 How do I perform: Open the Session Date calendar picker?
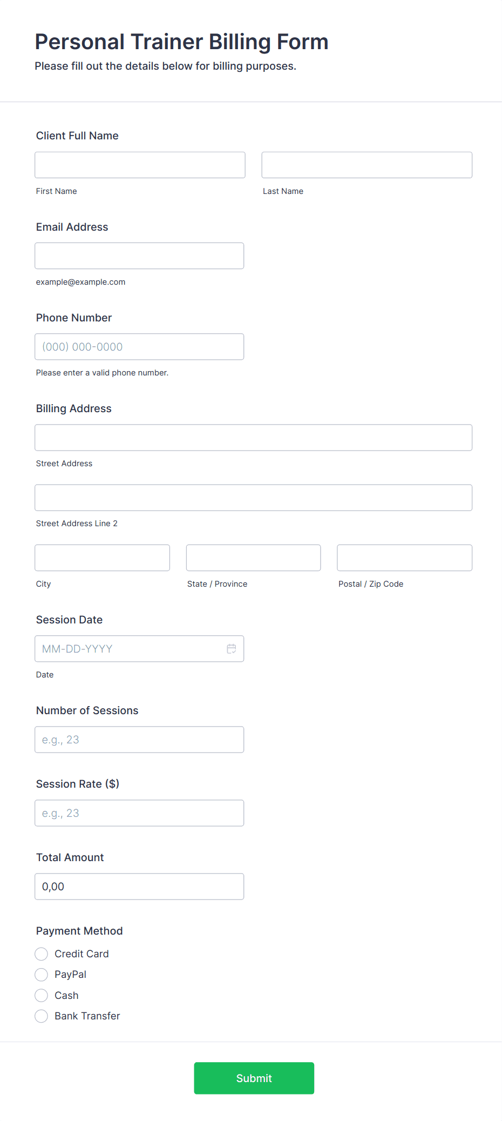[232, 648]
